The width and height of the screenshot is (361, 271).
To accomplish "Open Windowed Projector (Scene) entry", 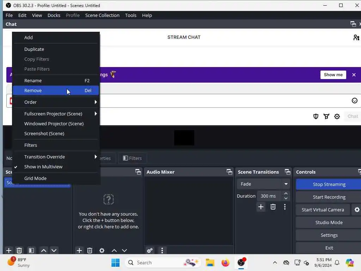I will pyautogui.click(x=56, y=124).
